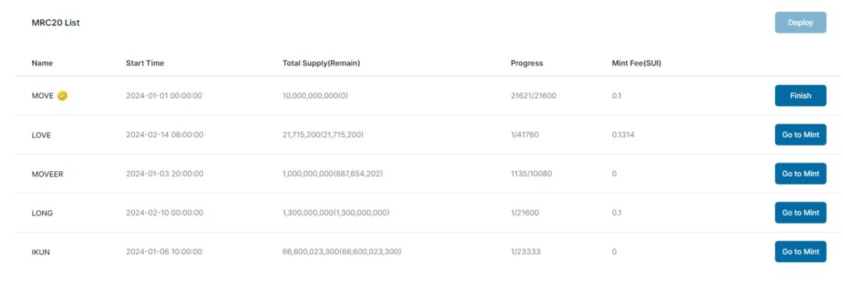Click the Deploy button
843x284 pixels.
click(801, 23)
